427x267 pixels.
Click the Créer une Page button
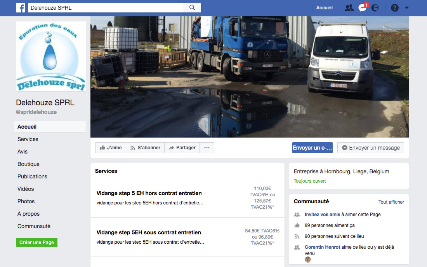[x=36, y=242]
